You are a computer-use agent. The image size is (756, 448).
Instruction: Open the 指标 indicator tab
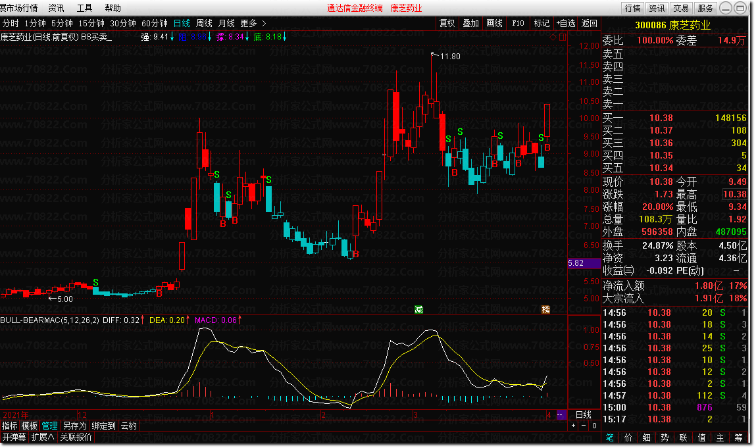coord(10,426)
